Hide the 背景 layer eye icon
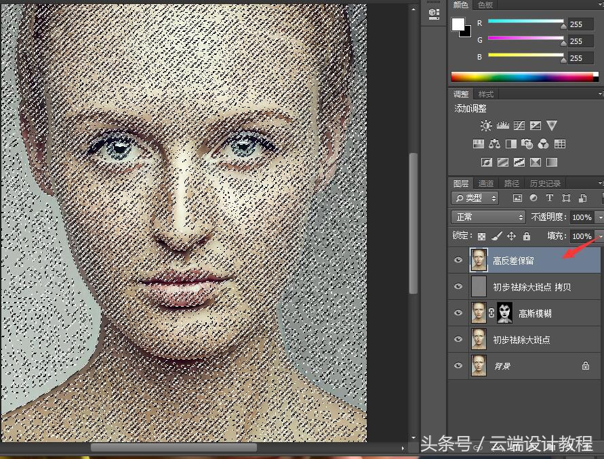Viewport: 604px width, 459px height. click(x=458, y=366)
